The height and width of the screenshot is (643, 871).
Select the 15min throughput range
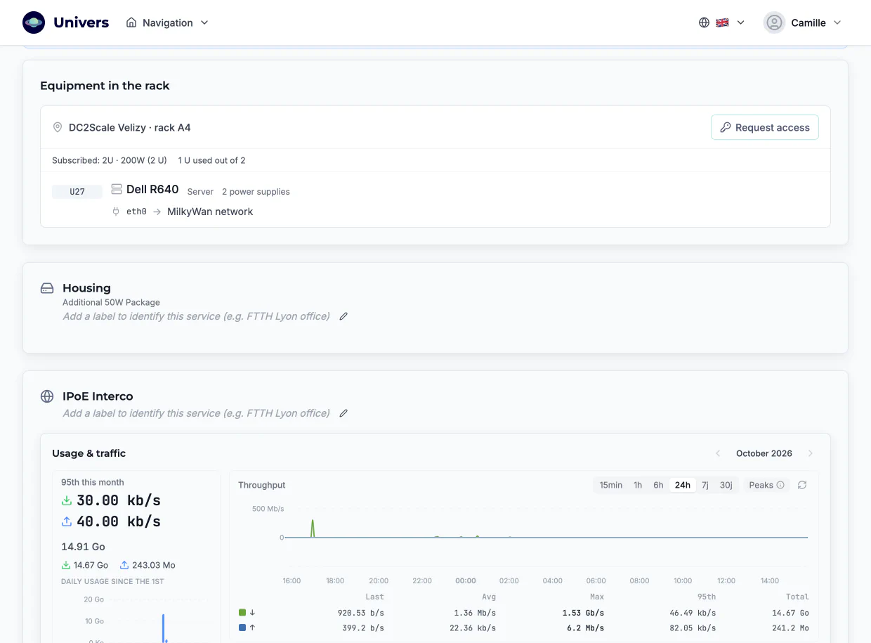click(x=610, y=485)
